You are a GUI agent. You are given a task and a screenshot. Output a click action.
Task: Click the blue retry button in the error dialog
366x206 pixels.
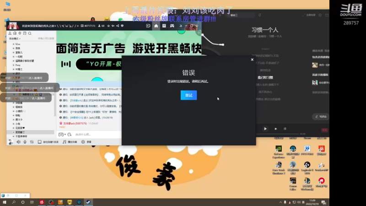pos(188,95)
